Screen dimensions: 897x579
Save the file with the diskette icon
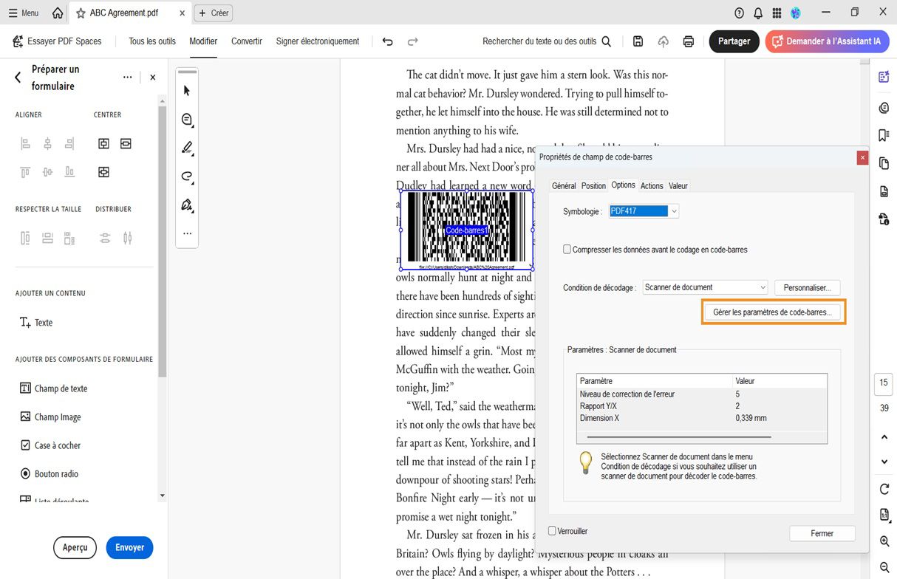pyautogui.click(x=638, y=41)
